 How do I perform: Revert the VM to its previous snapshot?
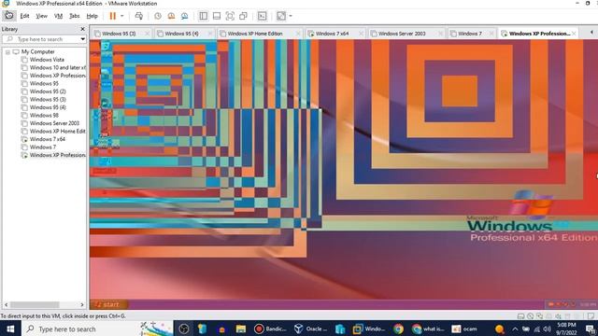point(171,16)
